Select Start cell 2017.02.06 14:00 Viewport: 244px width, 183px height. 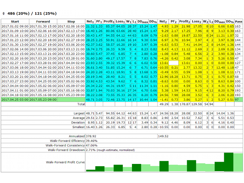(15, 49)
